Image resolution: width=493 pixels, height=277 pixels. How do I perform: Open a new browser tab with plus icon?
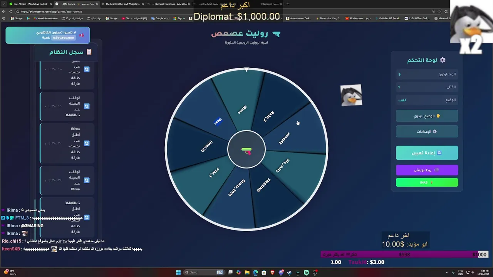click(x=288, y=4)
